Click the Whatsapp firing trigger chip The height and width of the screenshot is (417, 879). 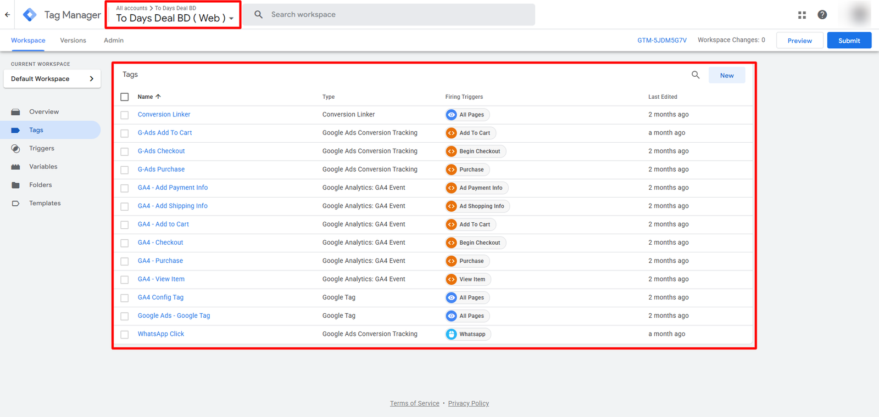pos(468,334)
